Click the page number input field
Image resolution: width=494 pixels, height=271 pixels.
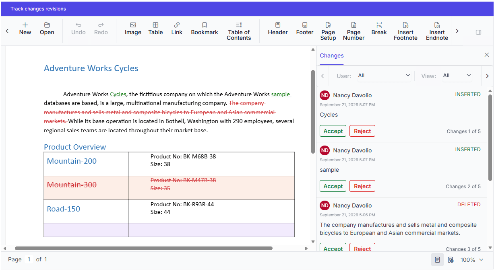pos(29,259)
